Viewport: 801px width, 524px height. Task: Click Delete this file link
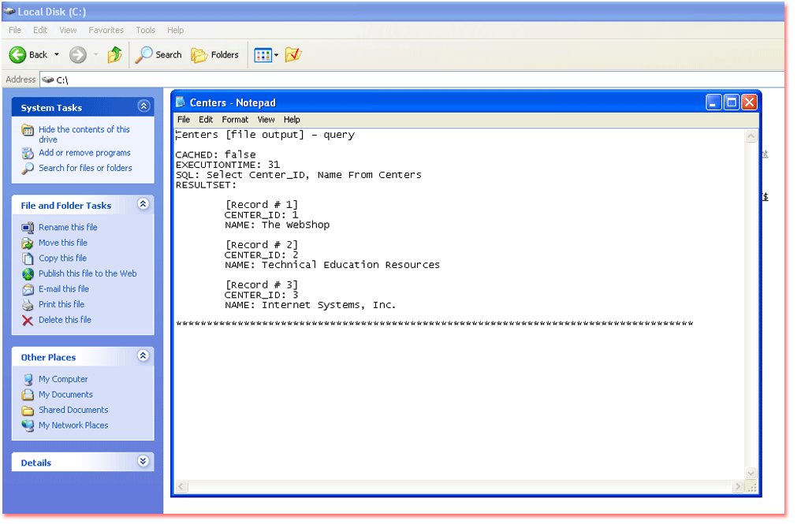[x=65, y=320]
